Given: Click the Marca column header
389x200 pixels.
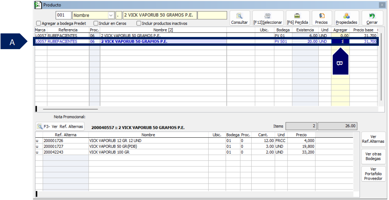Looking at the screenshot, I should point(40,30).
